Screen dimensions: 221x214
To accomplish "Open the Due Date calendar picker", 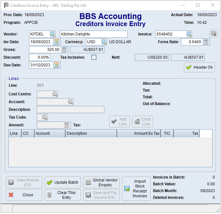I will (57, 65).
